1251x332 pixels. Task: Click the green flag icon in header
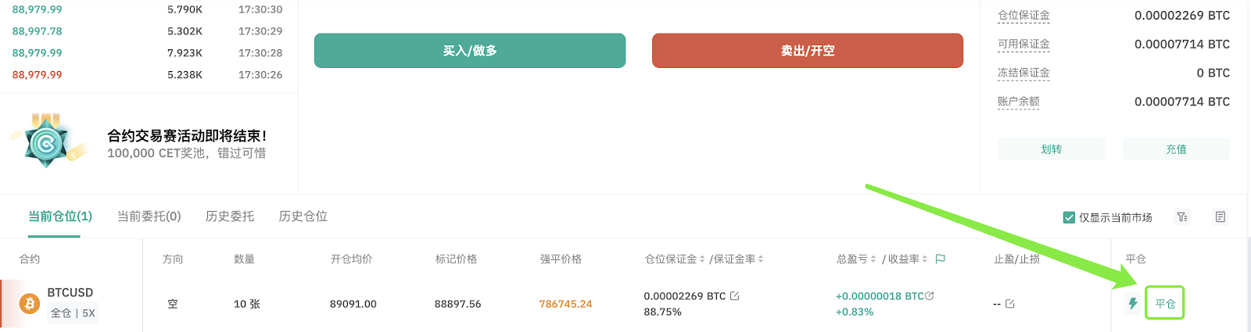[x=941, y=259]
